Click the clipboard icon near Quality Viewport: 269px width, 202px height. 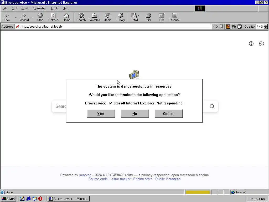[x=240, y=27]
